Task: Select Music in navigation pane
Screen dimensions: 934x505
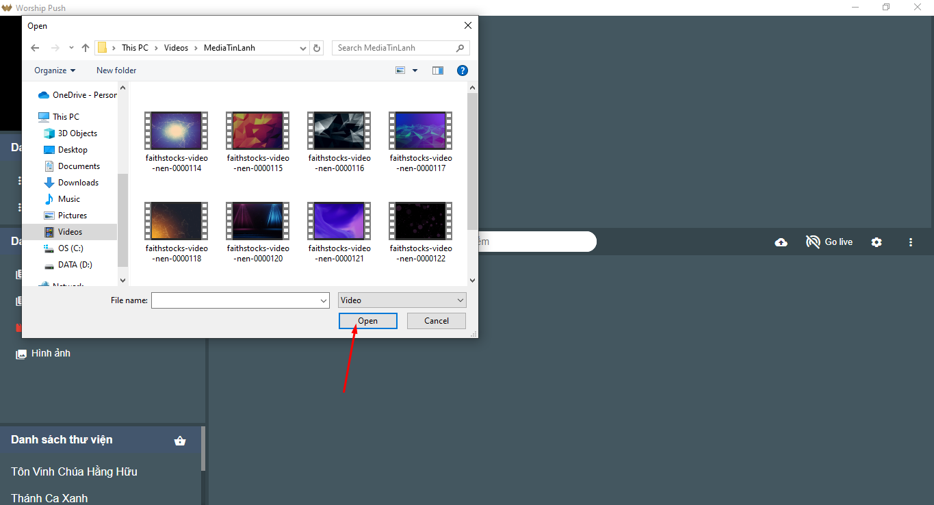Action: tap(62, 199)
